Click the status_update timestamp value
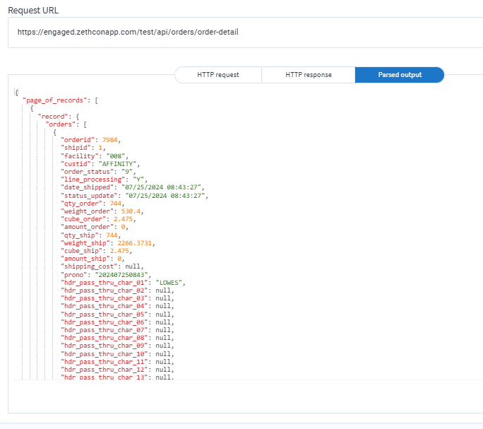Image resolution: width=483 pixels, height=429 pixels. (169, 195)
